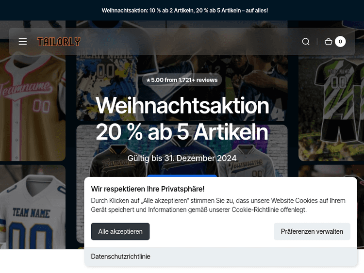Open the Datenschutzrichtlinie link
This screenshot has width=364, height=273.
[120, 257]
